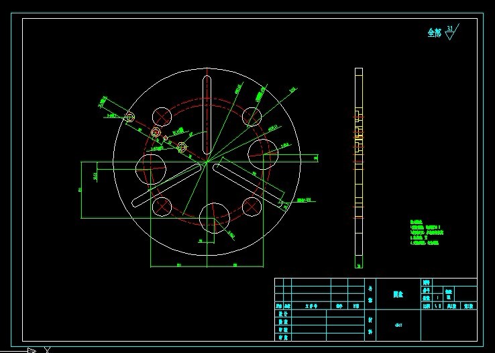Click the "6061" material value in title block
The width and height of the screenshot is (495, 353).
tap(398, 325)
